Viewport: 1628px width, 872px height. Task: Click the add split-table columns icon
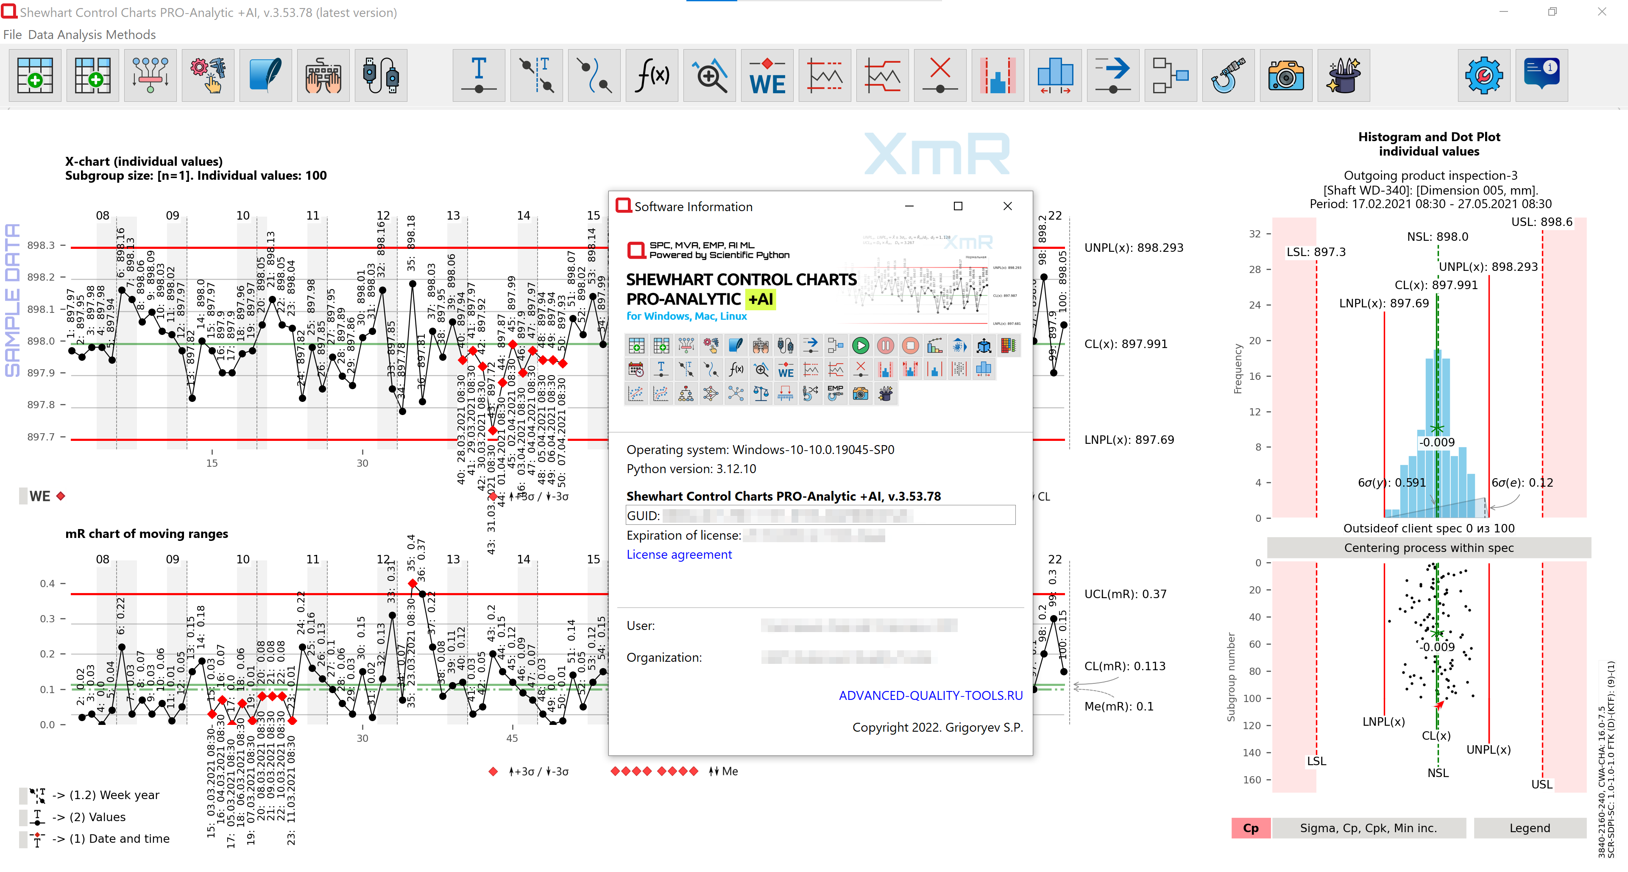[93, 76]
